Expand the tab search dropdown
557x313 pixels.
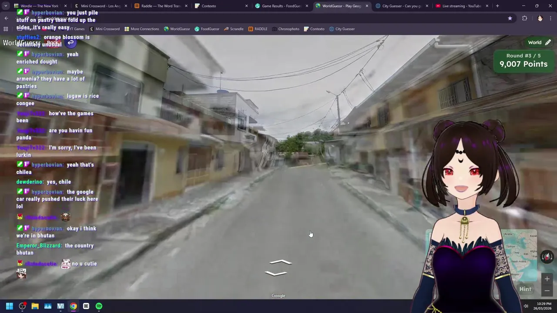6,6
